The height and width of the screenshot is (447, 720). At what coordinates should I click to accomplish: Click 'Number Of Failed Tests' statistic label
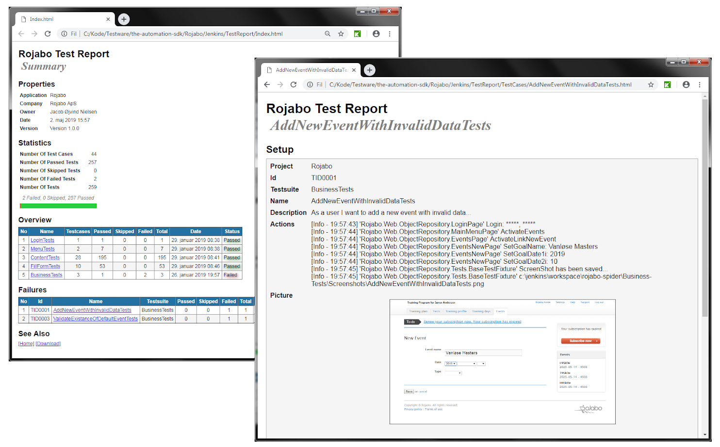pos(48,179)
